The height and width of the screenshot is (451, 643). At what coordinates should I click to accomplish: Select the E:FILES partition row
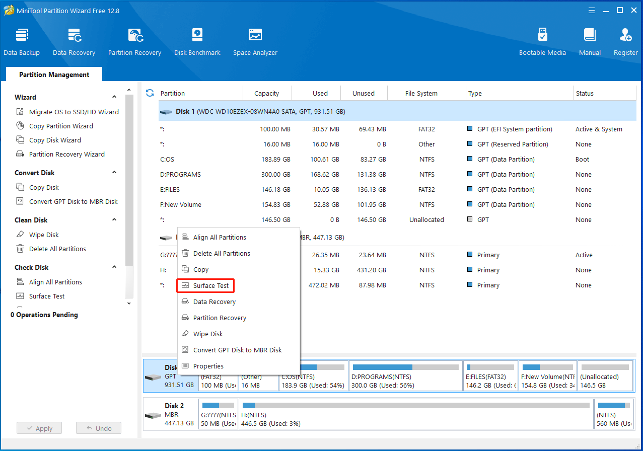(397, 189)
